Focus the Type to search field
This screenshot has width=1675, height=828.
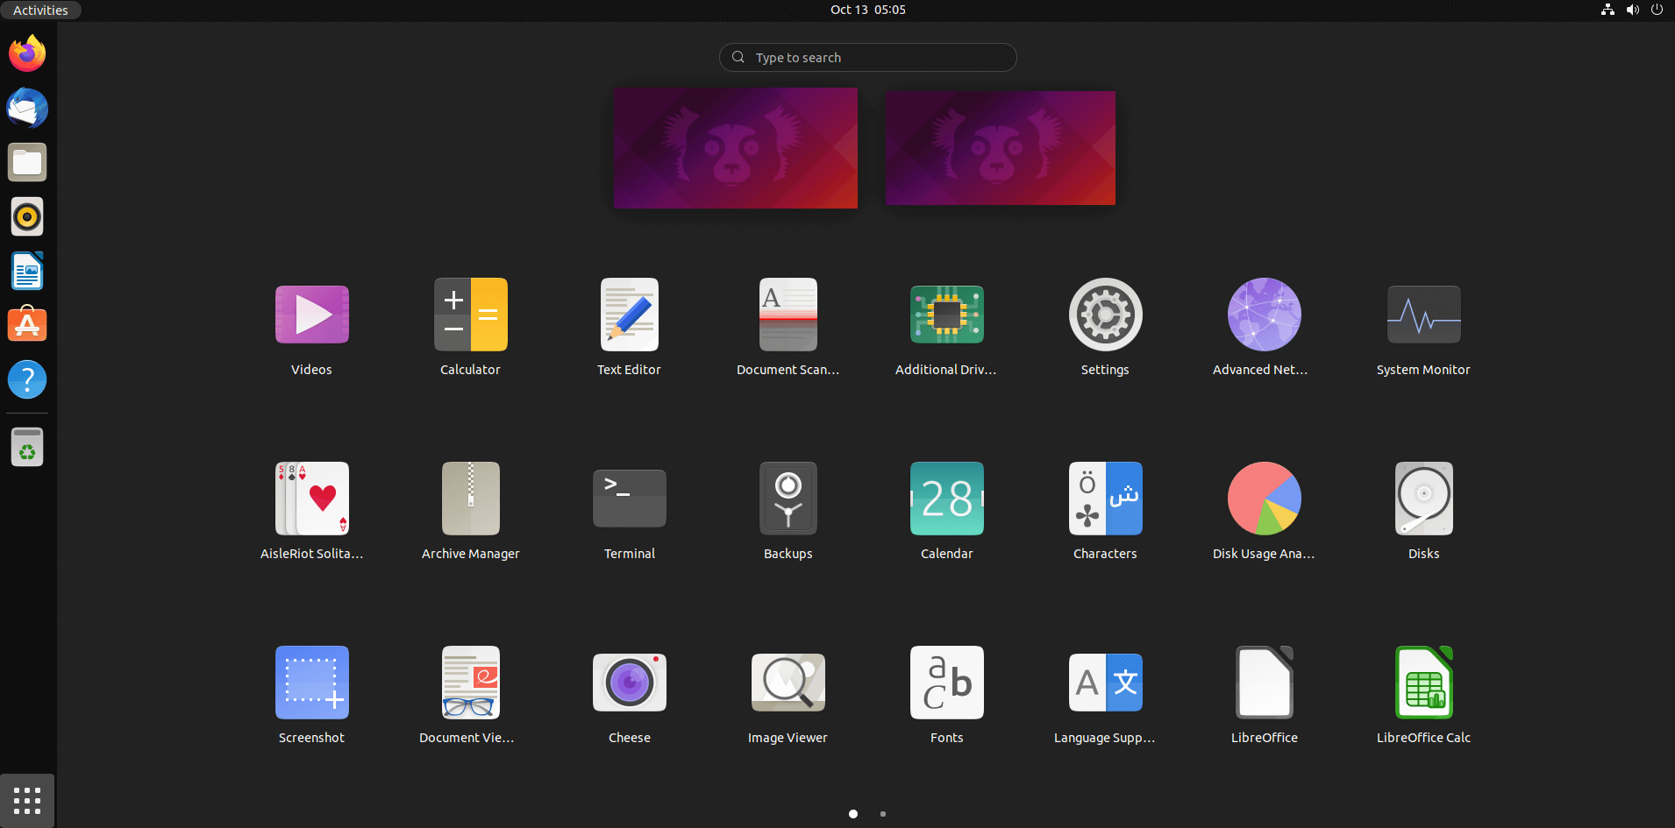click(867, 58)
